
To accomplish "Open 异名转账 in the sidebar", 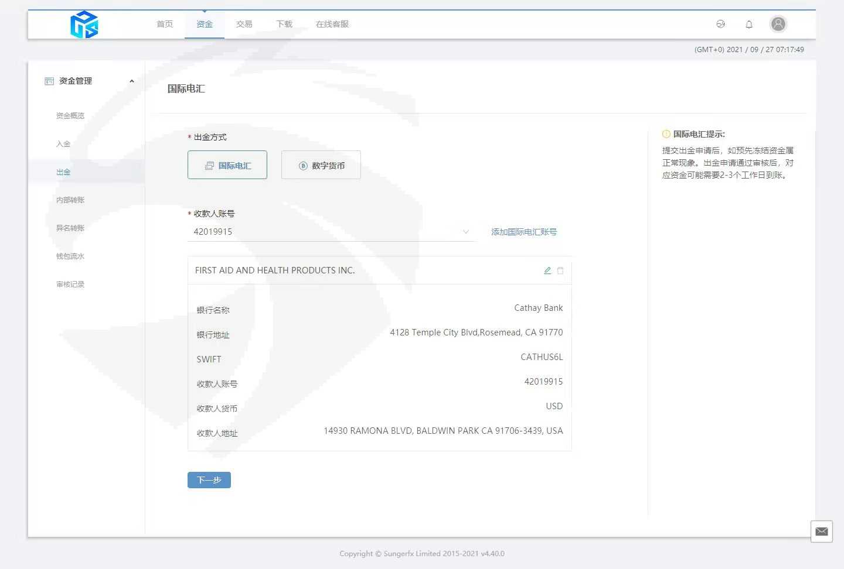I will coord(70,228).
